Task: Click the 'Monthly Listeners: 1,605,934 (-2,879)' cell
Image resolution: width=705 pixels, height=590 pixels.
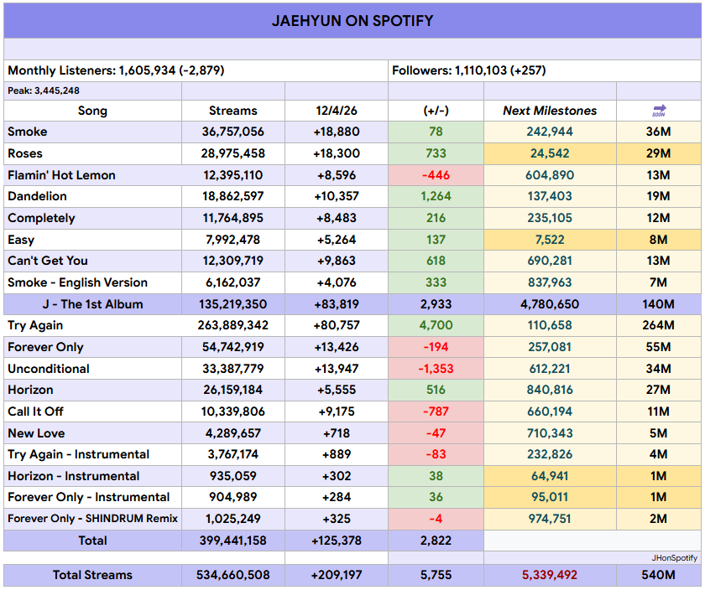Action: (196, 70)
